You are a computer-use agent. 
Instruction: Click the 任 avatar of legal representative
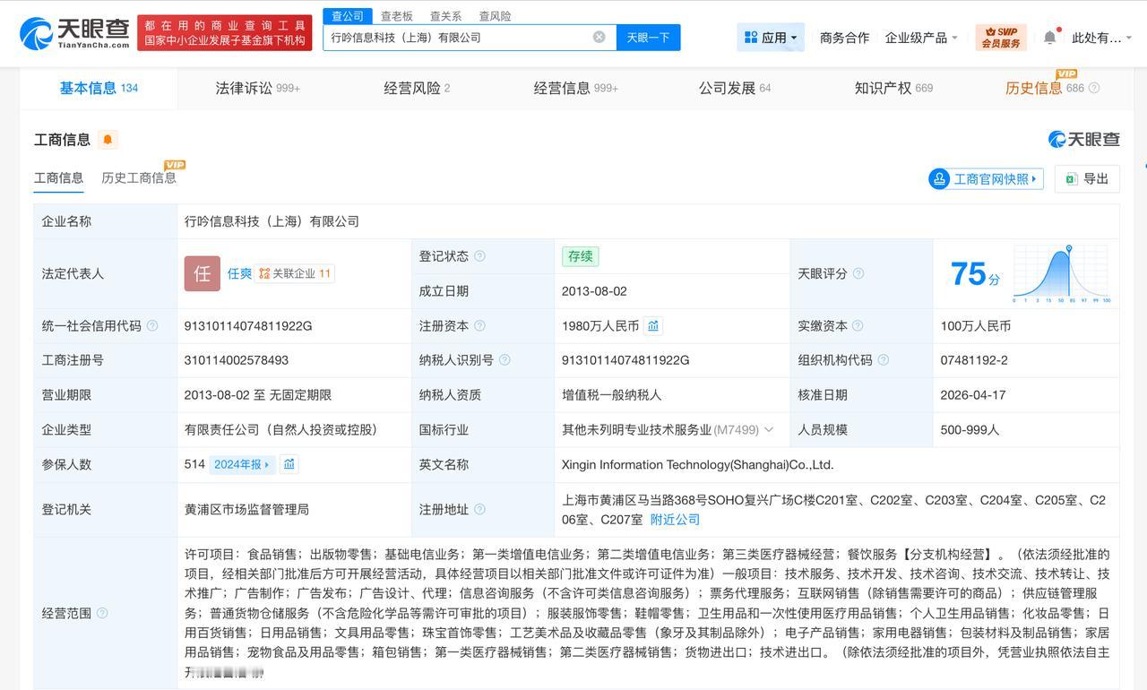202,273
